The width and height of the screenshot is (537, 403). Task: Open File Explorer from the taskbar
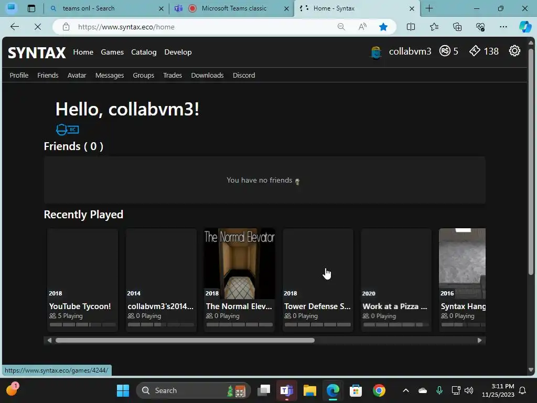coord(309,390)
